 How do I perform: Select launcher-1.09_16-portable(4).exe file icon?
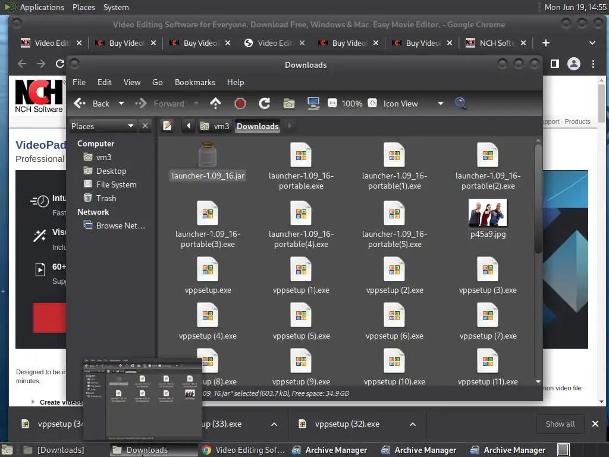[x=301, y=213]
